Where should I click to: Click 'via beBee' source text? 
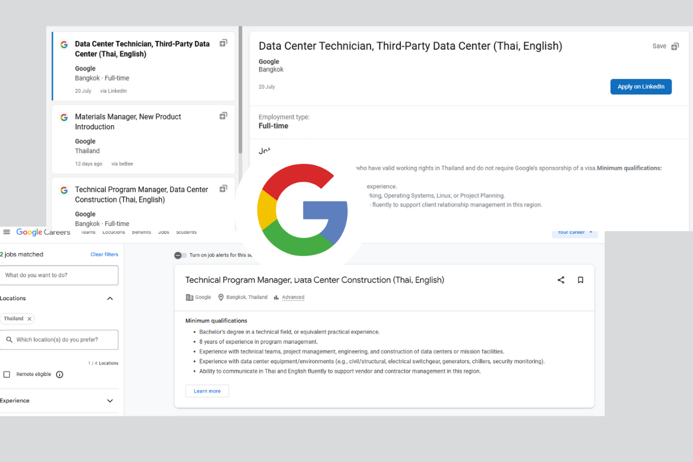122,164
